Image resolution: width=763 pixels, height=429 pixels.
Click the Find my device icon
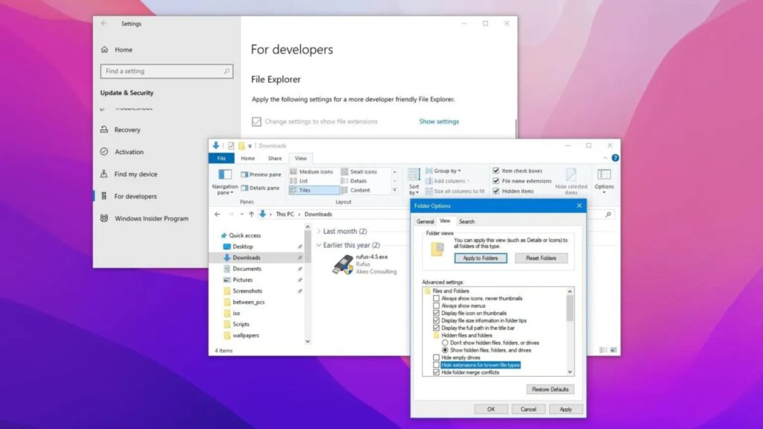pos(104,174)
